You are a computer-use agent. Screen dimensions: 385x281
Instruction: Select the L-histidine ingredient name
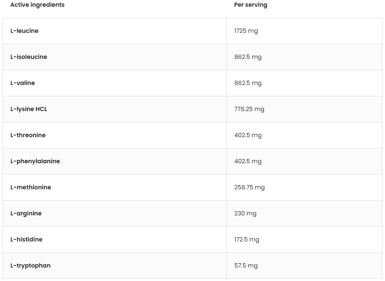(27, 239)
